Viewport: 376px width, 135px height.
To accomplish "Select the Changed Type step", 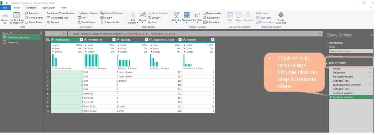I will pos(340,81).
